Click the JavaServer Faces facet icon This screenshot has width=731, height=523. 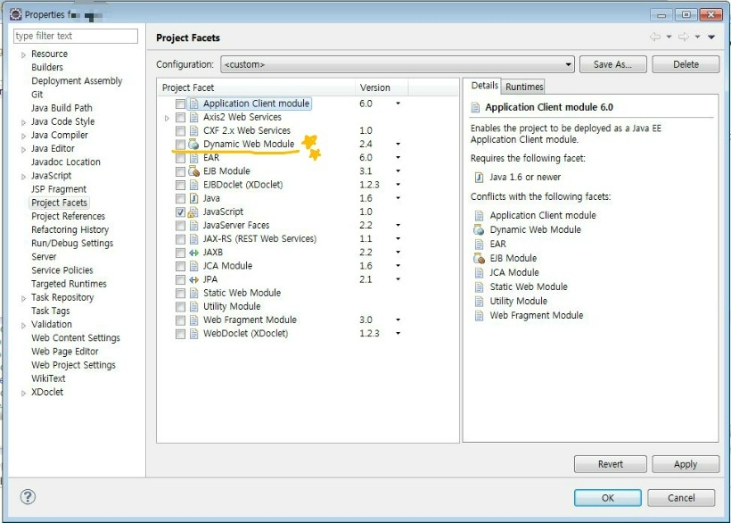pyautogui.click(x=194, y=226)
